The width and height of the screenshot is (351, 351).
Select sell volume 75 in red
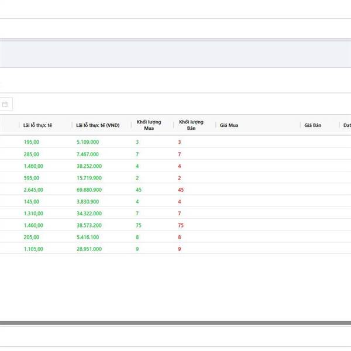(x=180, y=225)
